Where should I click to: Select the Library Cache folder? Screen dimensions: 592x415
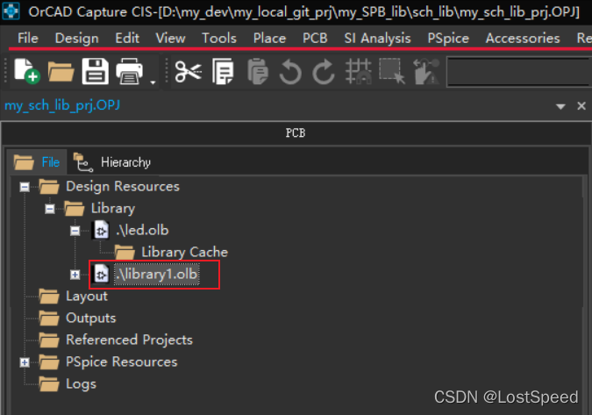184,252
